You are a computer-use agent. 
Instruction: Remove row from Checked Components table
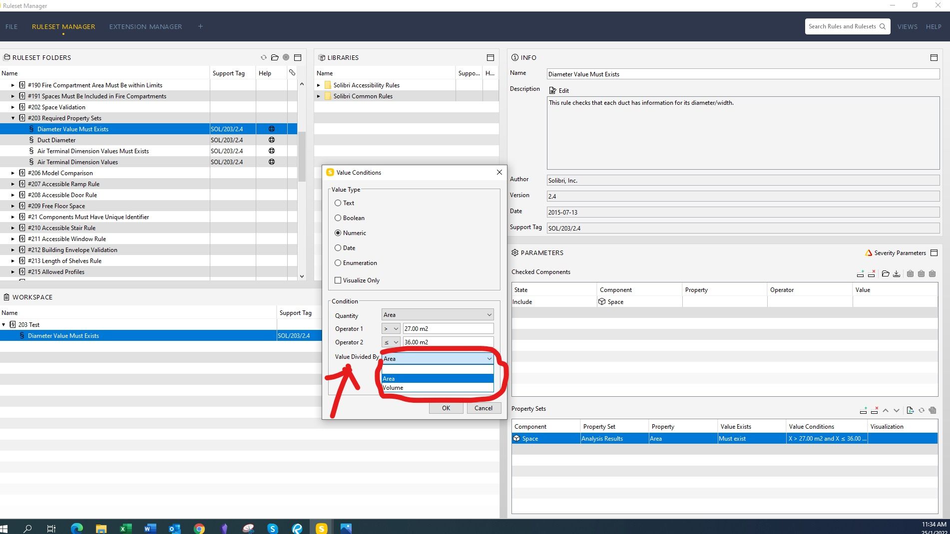(872, 273)
